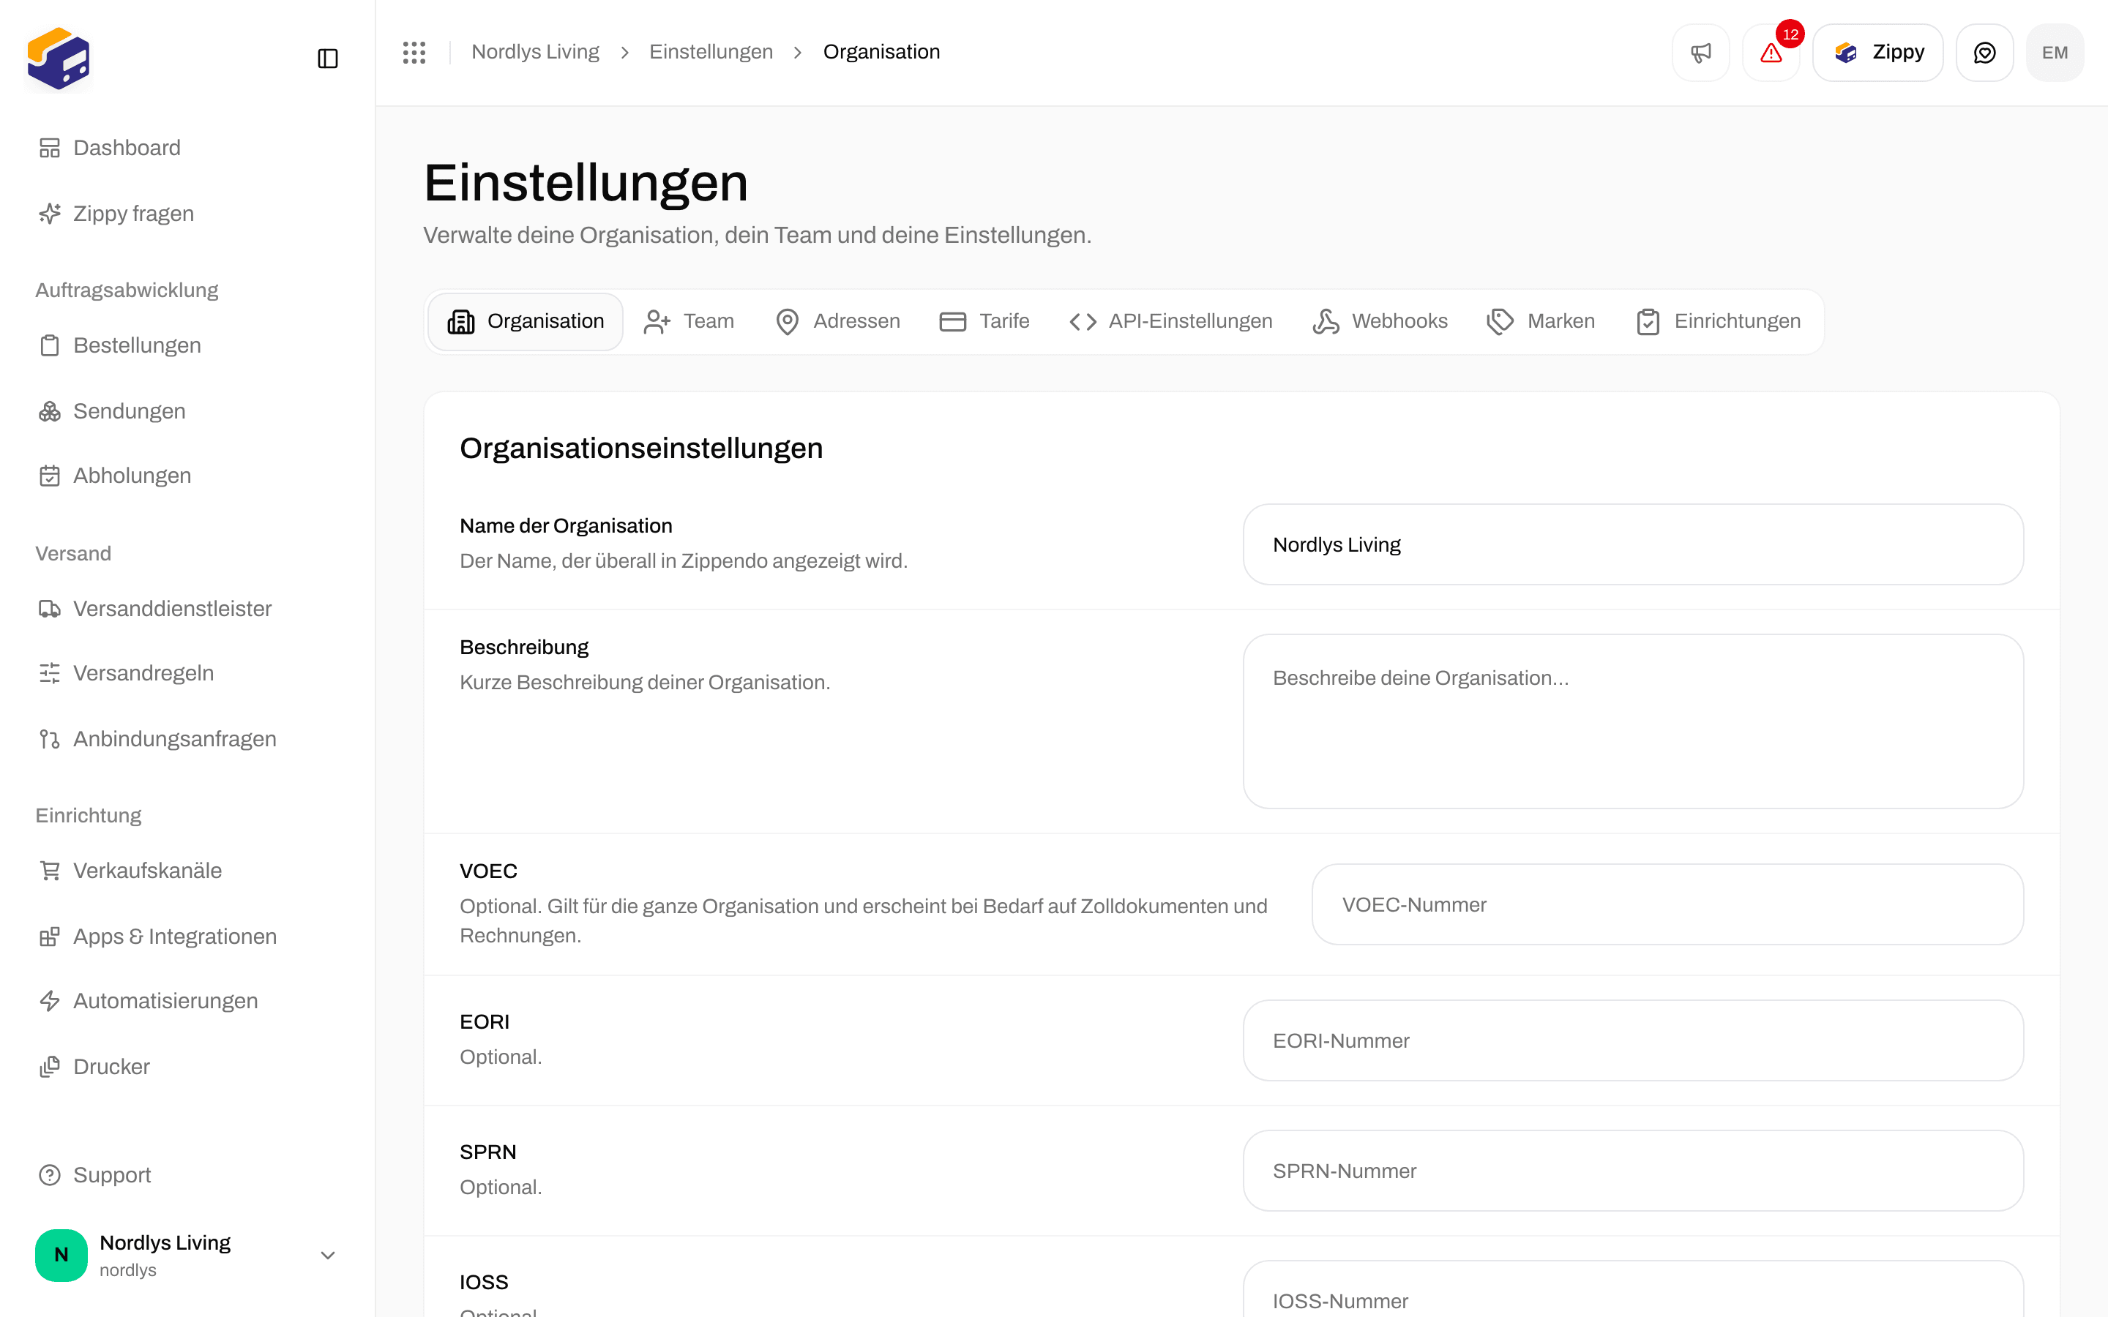Open Versanddienstleister in the sidebar
Image resolution: width=2108 pixels, height=1317 pixels.
click(187, 609)
